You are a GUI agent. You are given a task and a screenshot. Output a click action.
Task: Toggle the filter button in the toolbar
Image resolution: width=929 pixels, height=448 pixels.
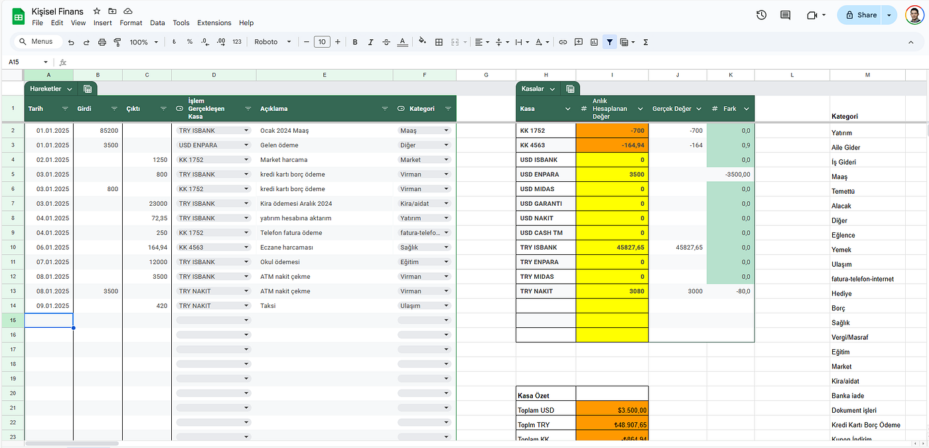pos(609,42)
